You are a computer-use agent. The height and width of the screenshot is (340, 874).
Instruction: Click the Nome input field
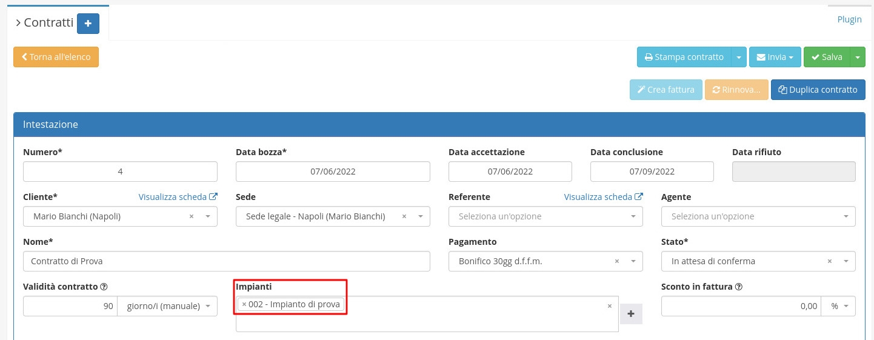click(x=226, y=261)
